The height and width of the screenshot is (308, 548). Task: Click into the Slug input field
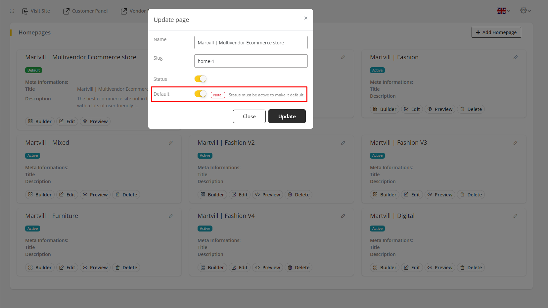point(251,61)
